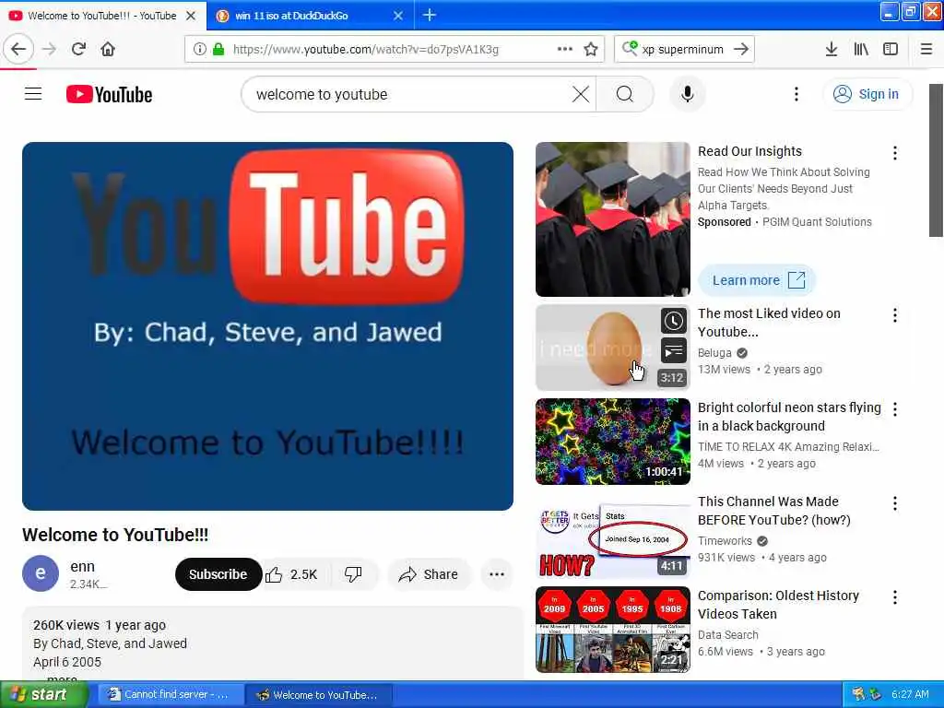The image size is (944, 708).
Task: Click the Sign in button
Action: point(867,94)
